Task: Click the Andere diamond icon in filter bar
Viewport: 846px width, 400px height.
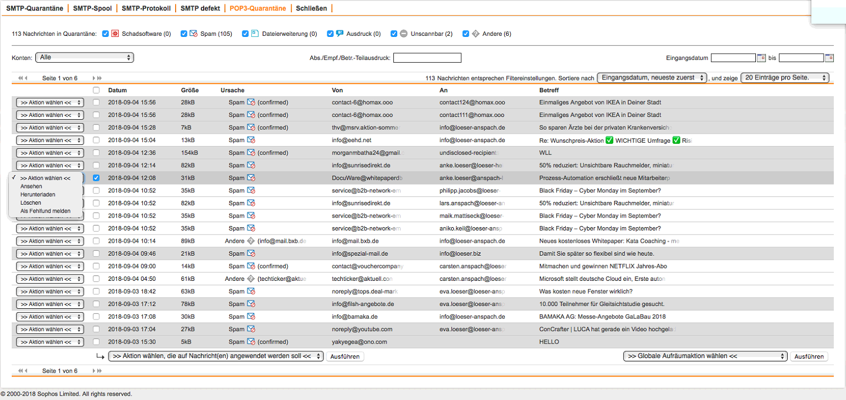Action: [476, 34]
